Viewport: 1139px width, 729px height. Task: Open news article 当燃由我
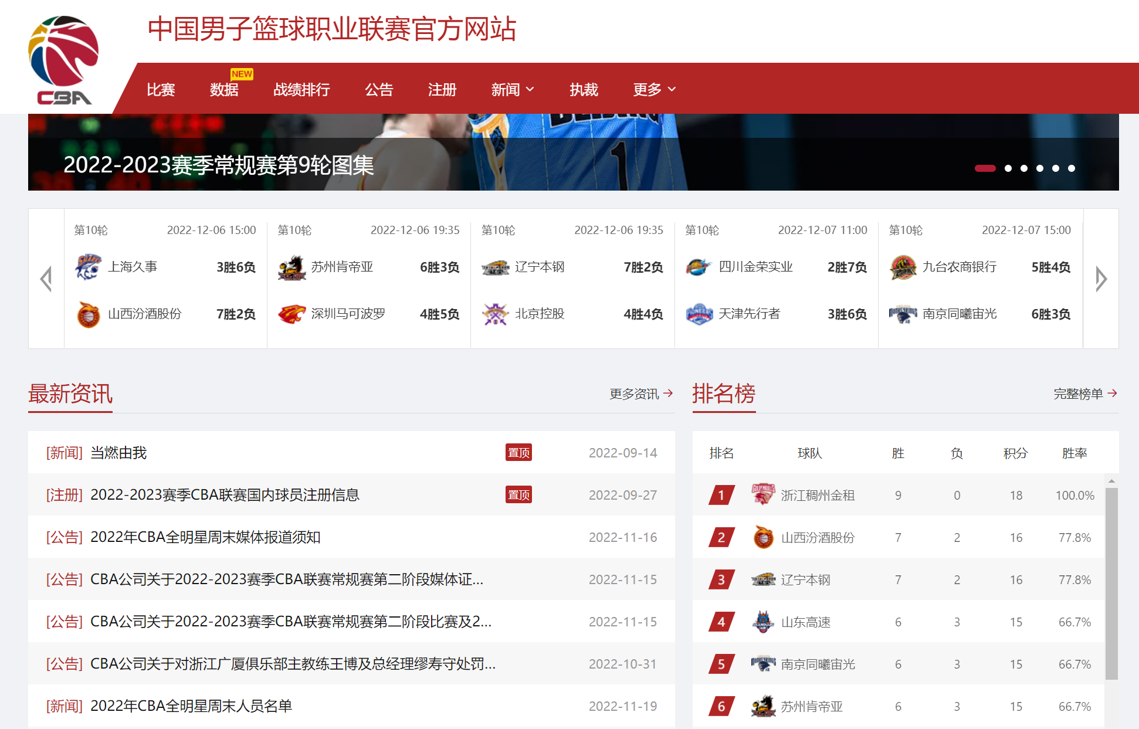click(118, 453)
